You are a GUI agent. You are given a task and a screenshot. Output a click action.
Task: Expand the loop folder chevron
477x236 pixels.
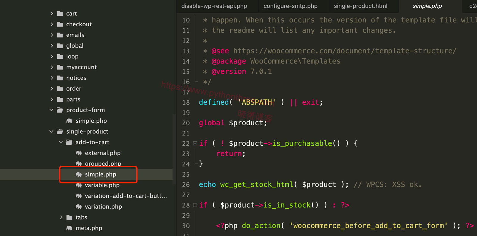pyautogui.click(x=52, y=56)
